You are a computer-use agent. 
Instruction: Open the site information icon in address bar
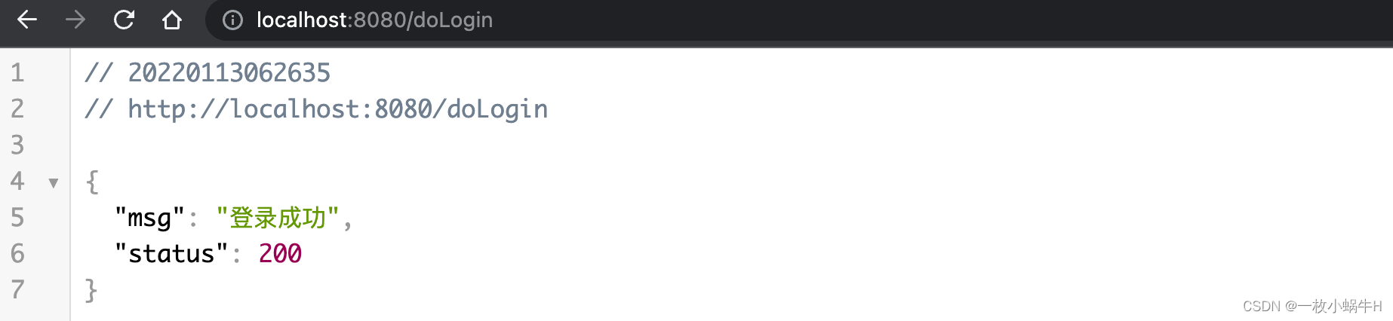tap(232, 20)
